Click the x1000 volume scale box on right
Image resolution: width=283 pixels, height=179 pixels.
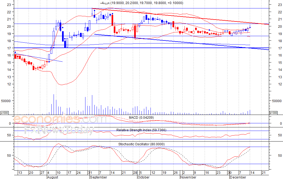pos(273,113)
